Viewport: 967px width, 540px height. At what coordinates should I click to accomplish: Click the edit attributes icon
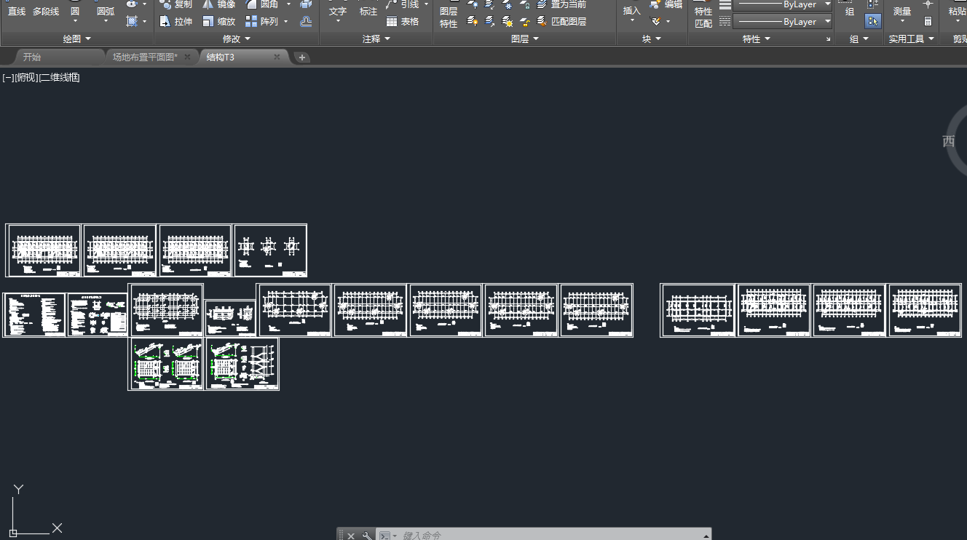pyautogui.click(x=656, y=21)
